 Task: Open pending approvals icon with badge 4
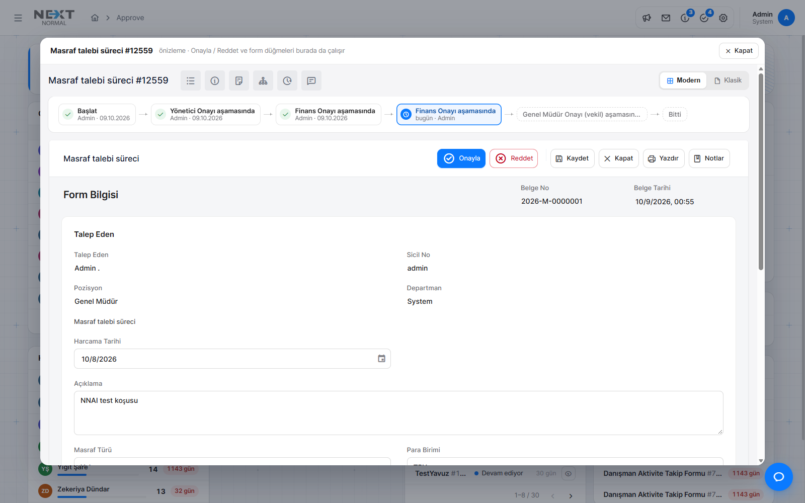coord(704,18)
